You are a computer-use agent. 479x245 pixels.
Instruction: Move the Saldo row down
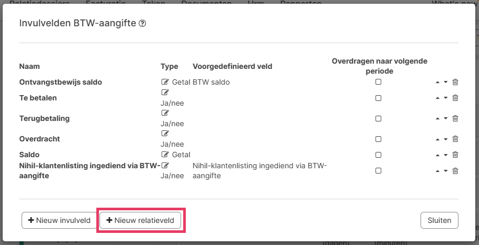(x=445, y=155)
